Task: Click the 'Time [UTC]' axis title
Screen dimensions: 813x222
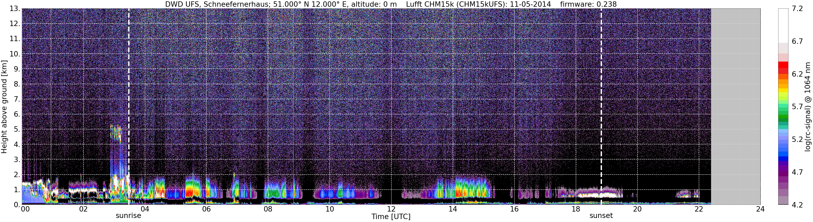Action: pyautogui.click(x=391, y=217)
